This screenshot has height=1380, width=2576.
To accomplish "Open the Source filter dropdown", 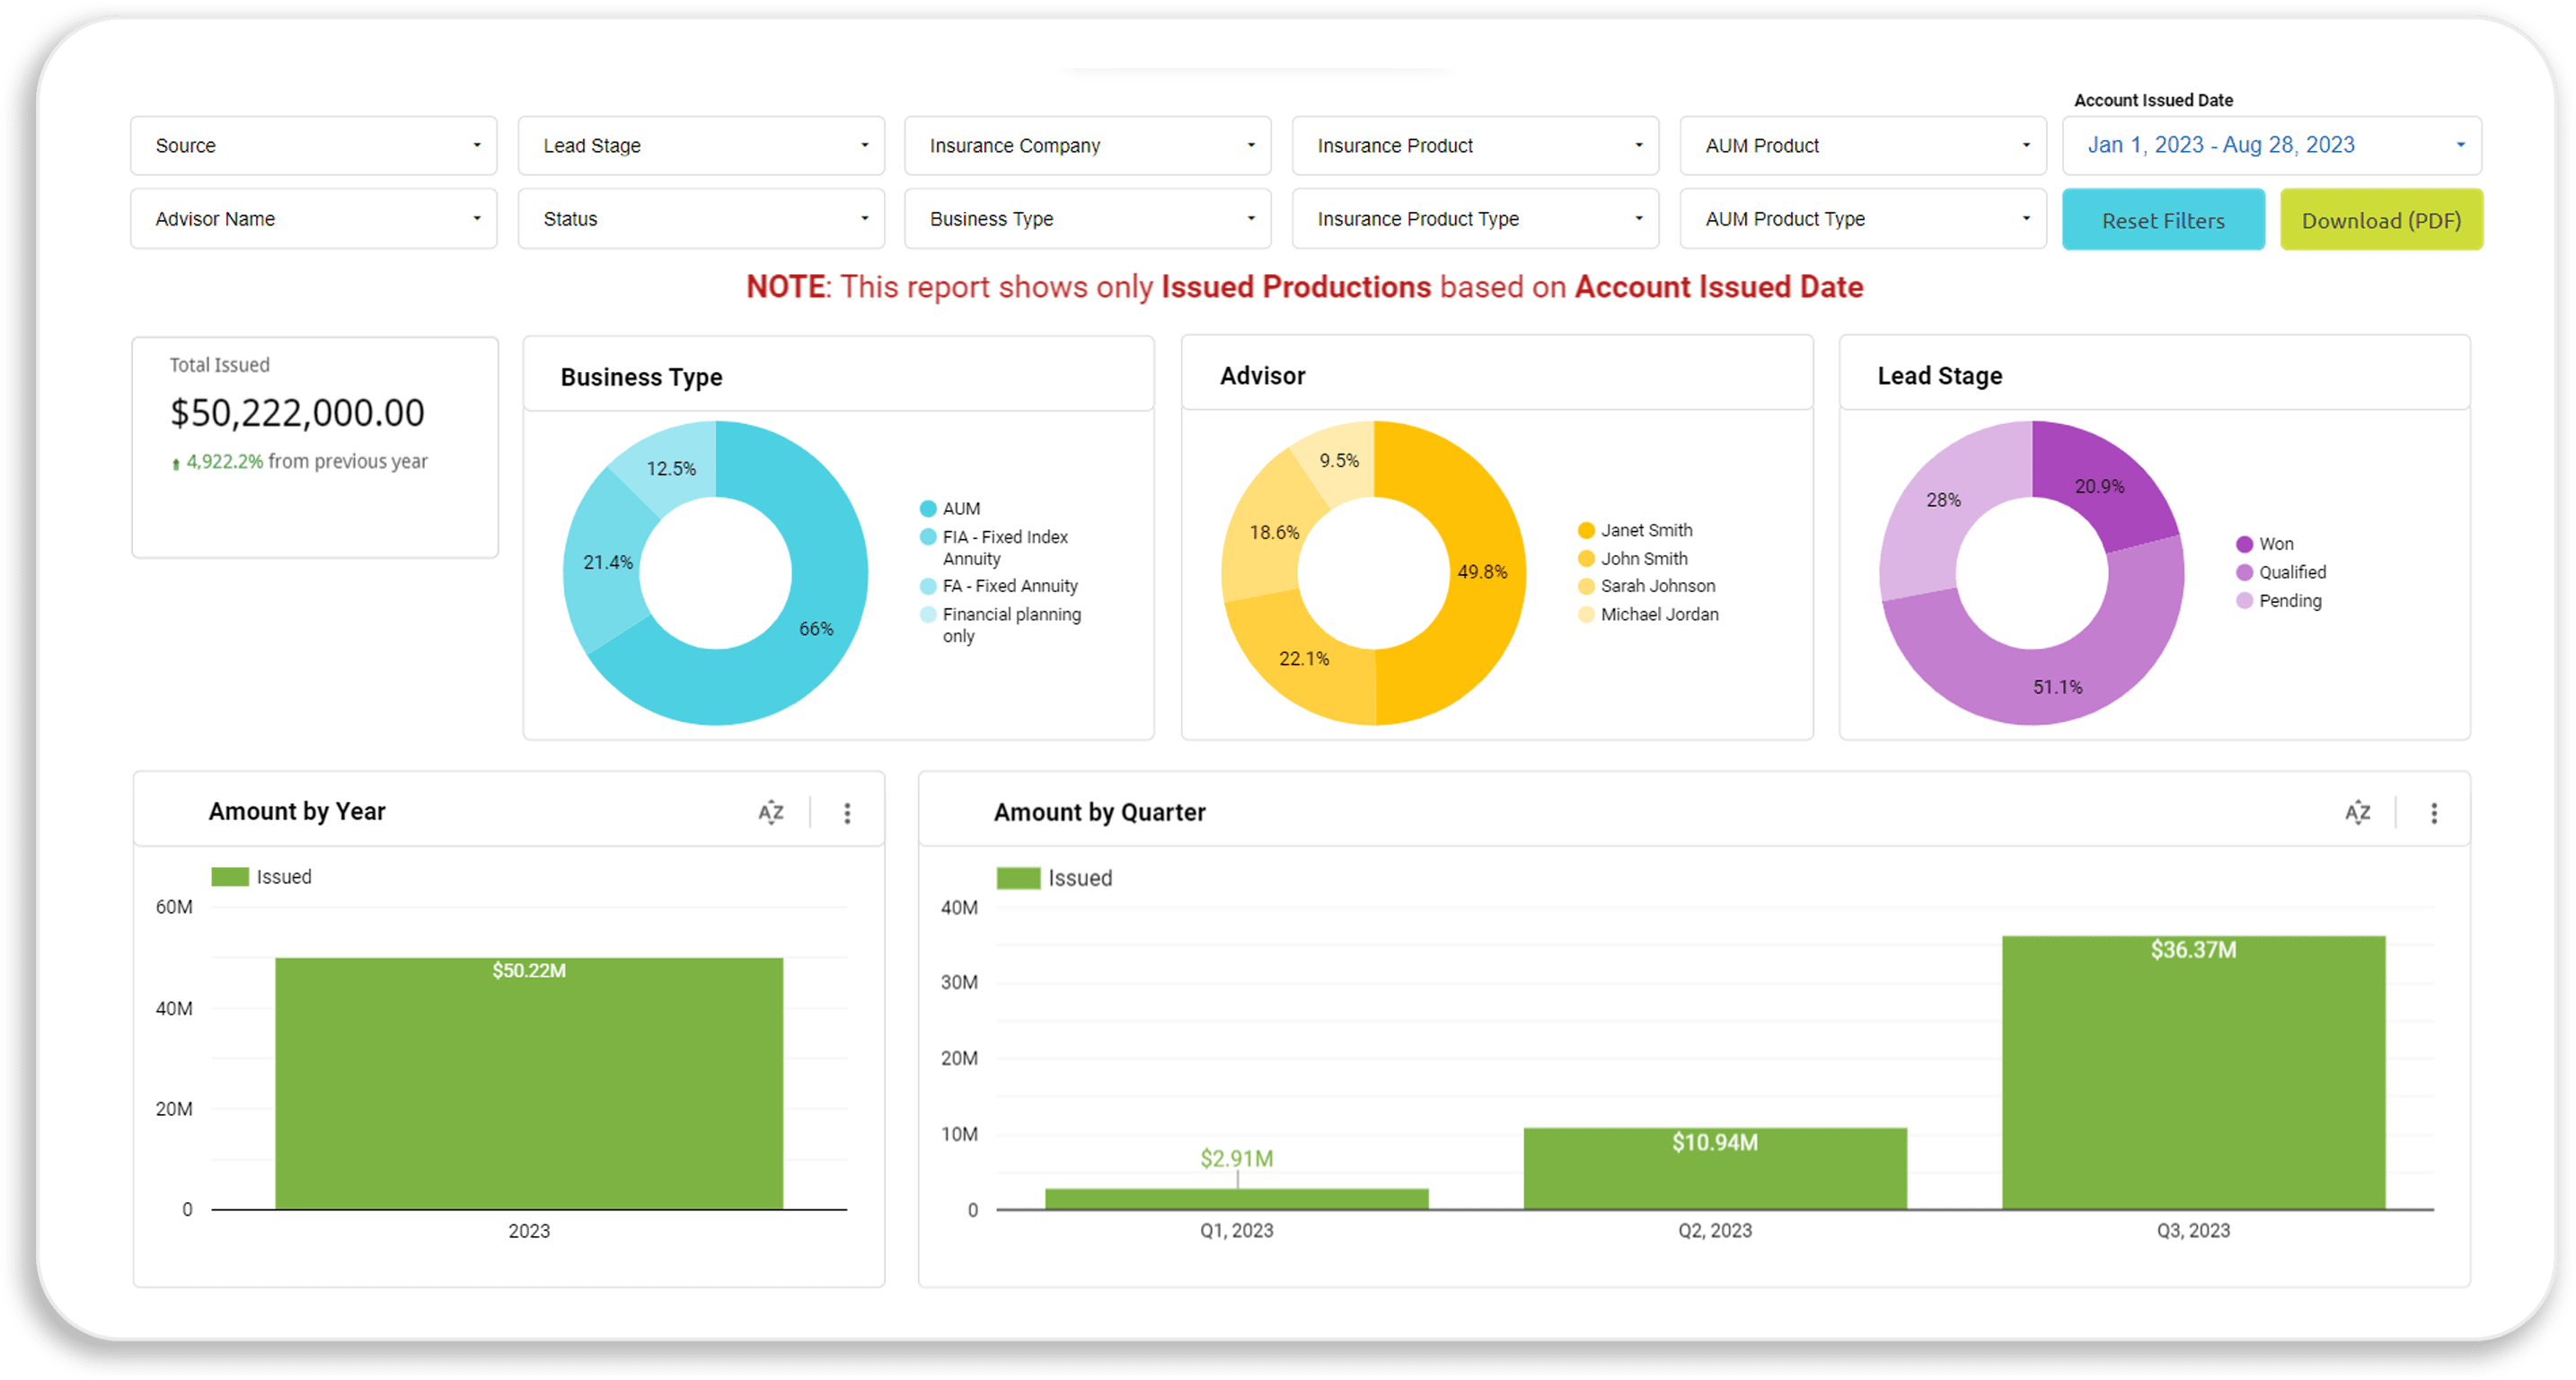I will (313, 146).
